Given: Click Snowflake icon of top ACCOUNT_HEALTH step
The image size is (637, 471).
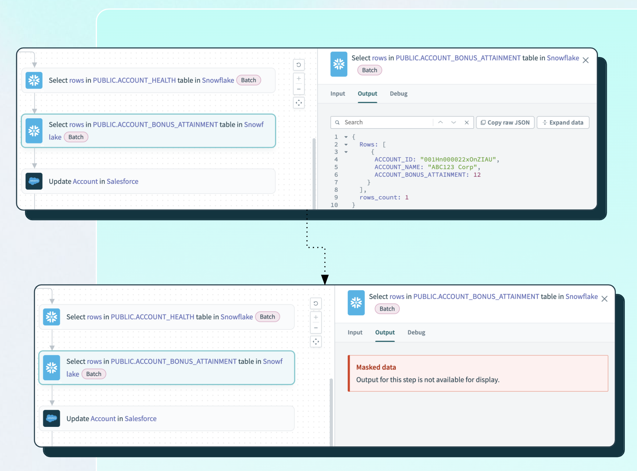Looking at the screenshot, I should 34,80.
